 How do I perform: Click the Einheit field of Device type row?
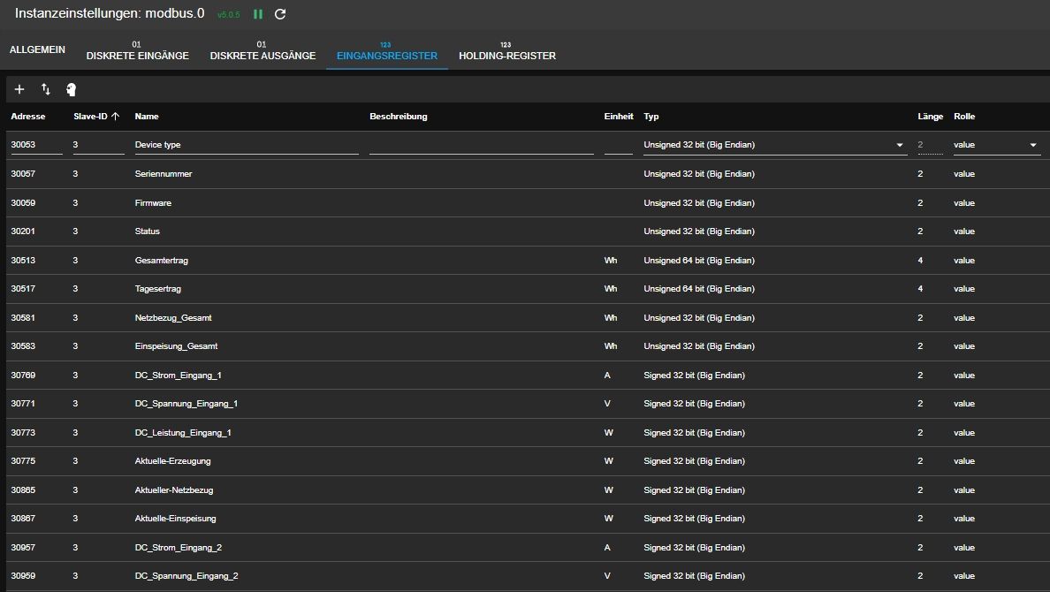618,145
